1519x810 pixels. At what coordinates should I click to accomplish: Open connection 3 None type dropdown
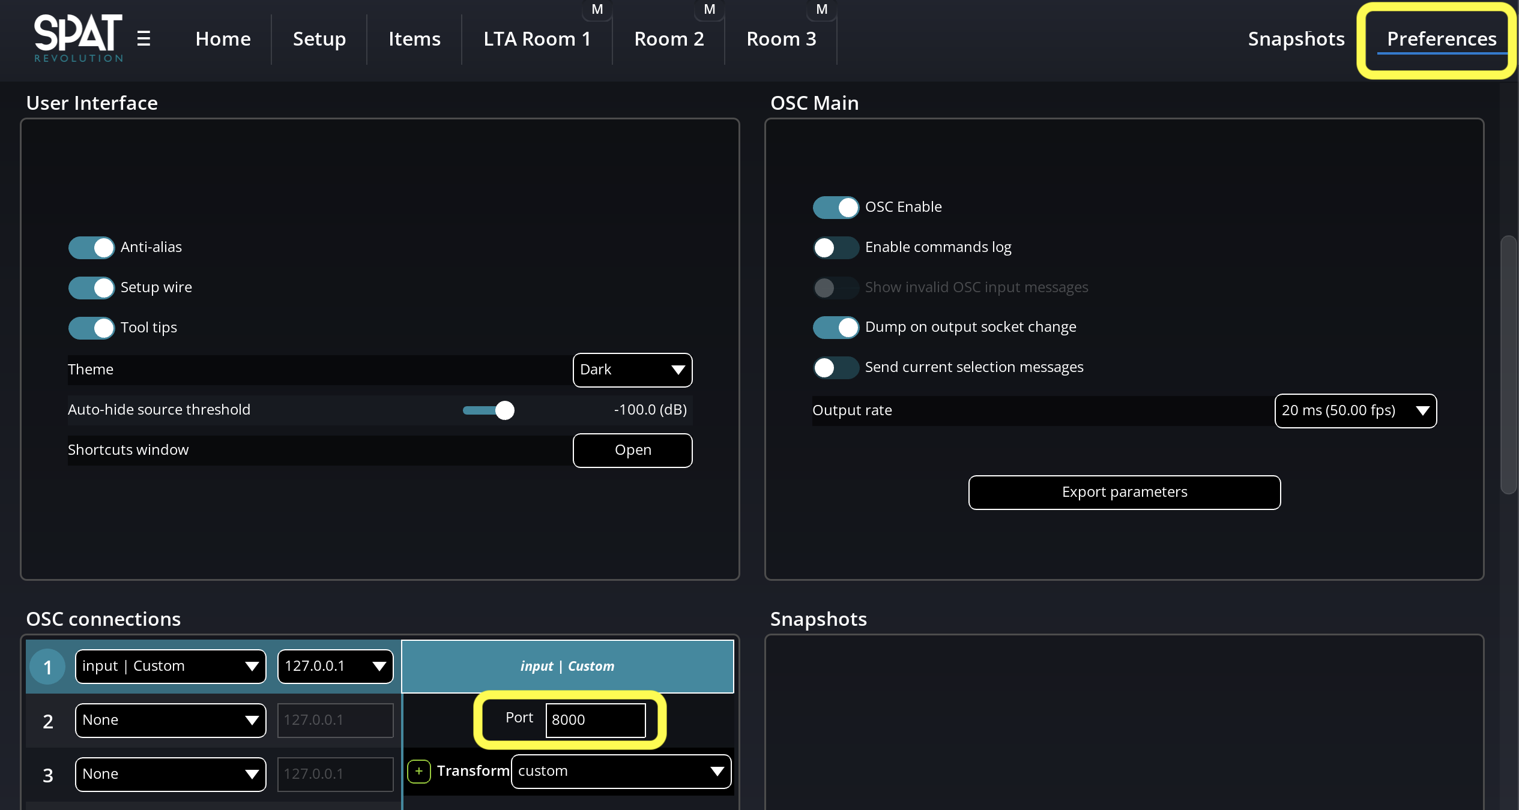tap(171, 774)
